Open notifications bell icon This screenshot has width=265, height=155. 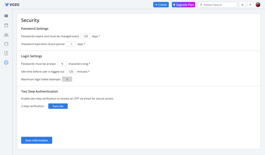point(242,5)
